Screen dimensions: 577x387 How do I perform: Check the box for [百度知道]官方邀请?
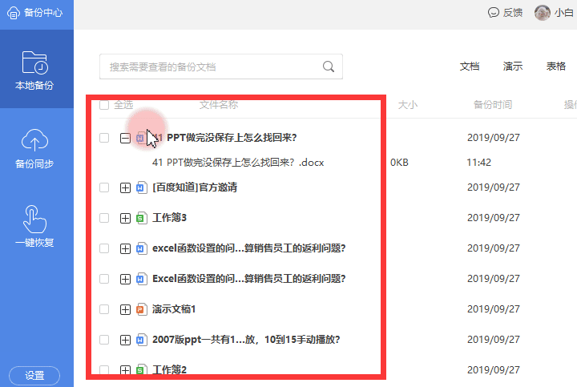tap(104, 187)
